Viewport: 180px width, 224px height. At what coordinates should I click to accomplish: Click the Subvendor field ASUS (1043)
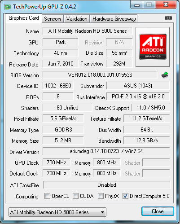click(x=138, y=86)
